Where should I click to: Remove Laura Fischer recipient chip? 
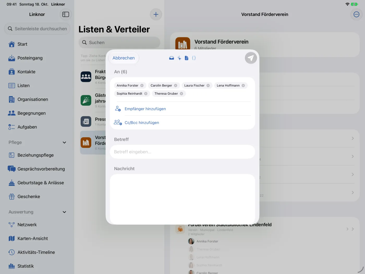tap(208, 86)
